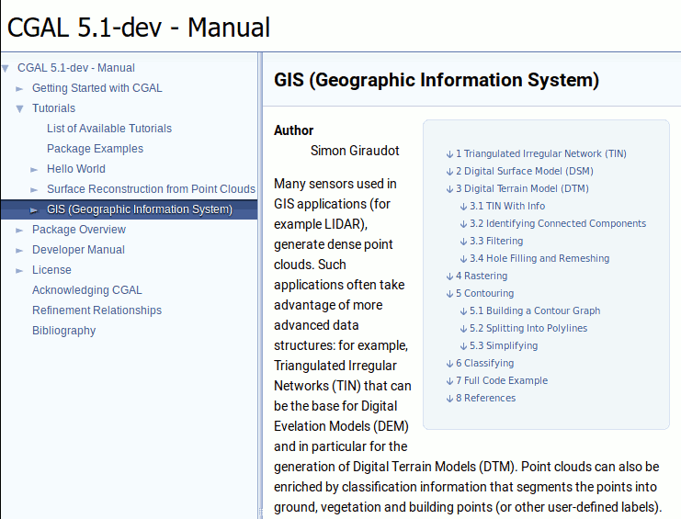
Task: Click the Author heading label
Action: [x=293, y=130]
